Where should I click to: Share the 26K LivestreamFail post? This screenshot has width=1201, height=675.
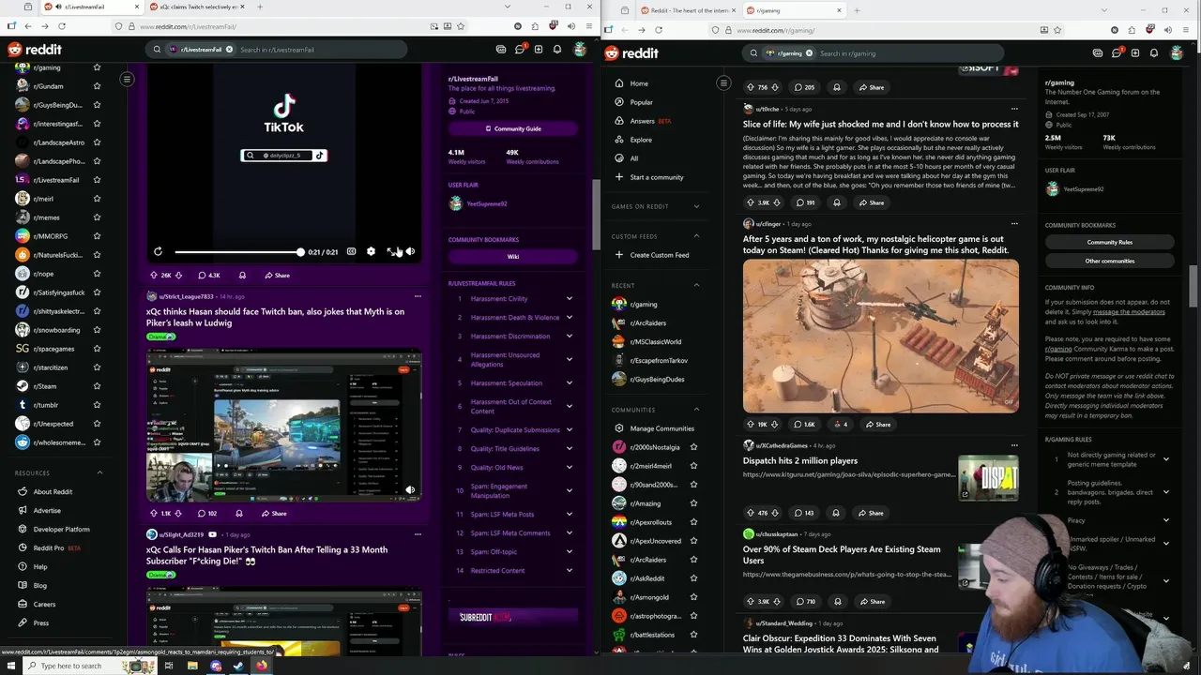pyautogui.click(x=277, y=276)
